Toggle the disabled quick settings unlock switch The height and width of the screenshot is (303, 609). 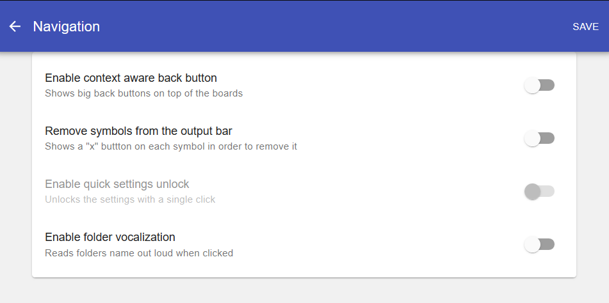[539, 191]
